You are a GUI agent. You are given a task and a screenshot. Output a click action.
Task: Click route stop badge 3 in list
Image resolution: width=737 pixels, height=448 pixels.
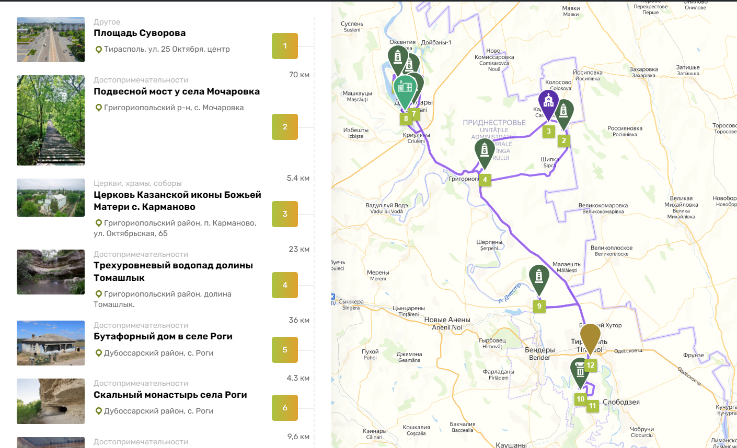click(285, 214)
